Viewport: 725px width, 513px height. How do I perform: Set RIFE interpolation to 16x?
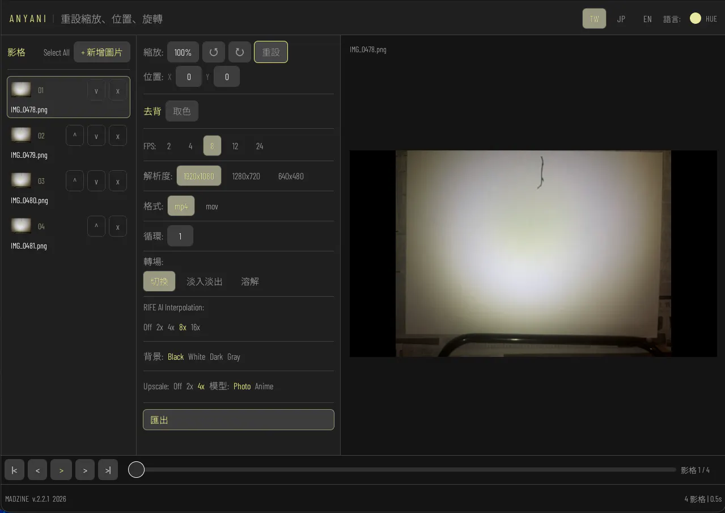pyautogui.click(x=196, y=327)
